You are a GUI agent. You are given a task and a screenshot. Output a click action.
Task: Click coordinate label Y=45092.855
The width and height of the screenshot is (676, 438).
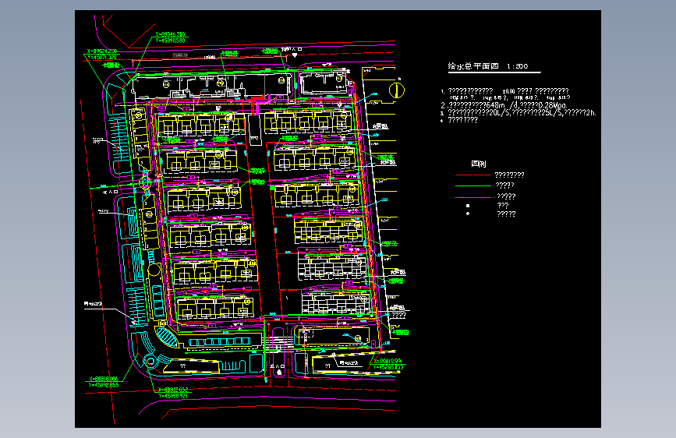click(x=104, y=385)
